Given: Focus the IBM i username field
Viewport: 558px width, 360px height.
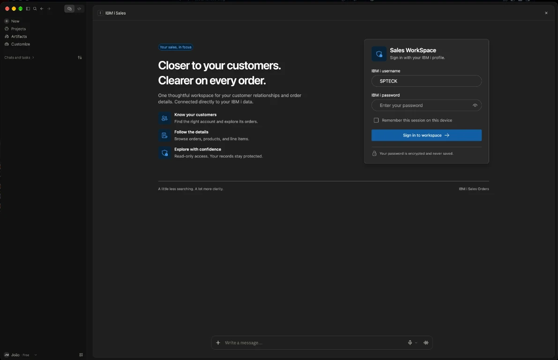Looking at the screenshot, I should (426, 81).
